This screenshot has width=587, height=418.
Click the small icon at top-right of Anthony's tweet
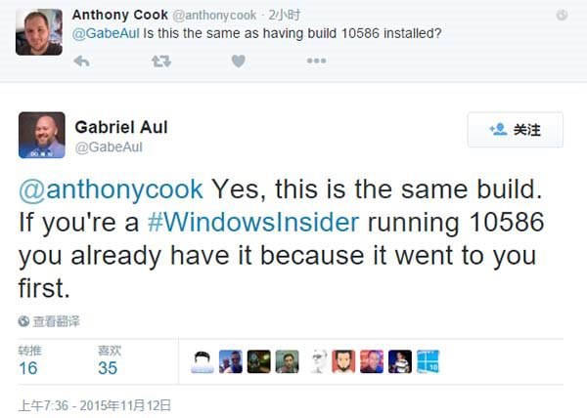pos(561,15)
